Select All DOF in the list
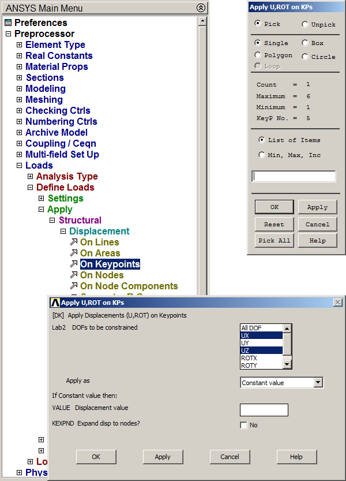This screenshot has height=481, width=346. point(261,328)
